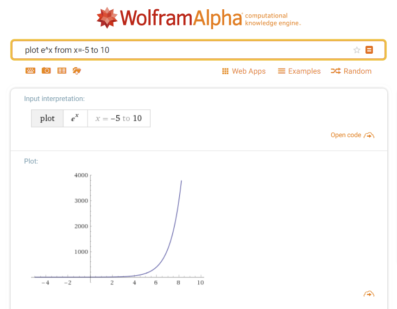The height and width of the screenshot is (309, 397).
Task: Click the Random query link
Action: click(351, 71)
